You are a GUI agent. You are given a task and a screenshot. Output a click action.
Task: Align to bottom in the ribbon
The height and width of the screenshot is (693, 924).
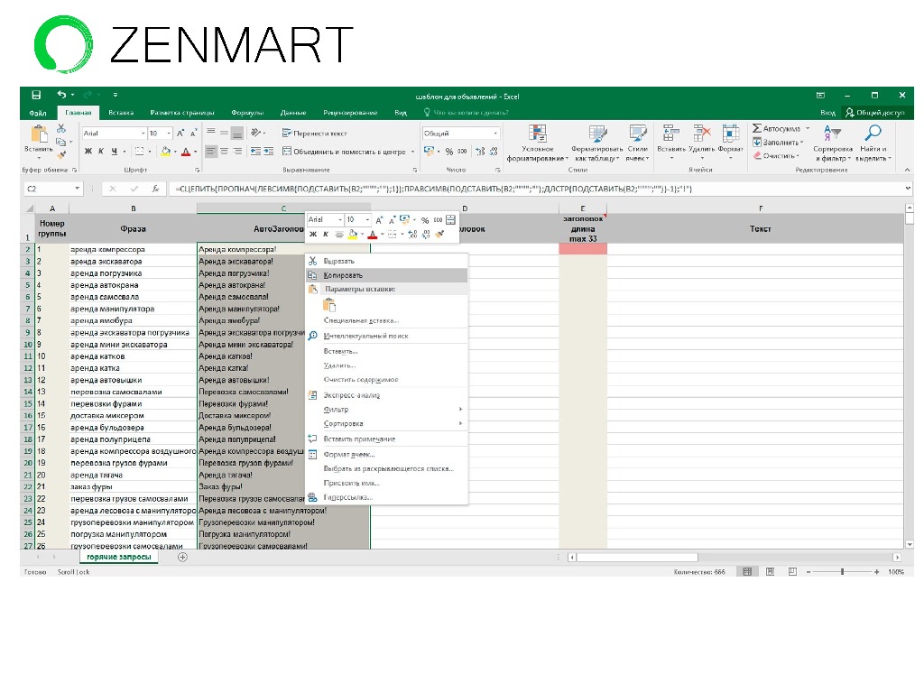[237, 134]
